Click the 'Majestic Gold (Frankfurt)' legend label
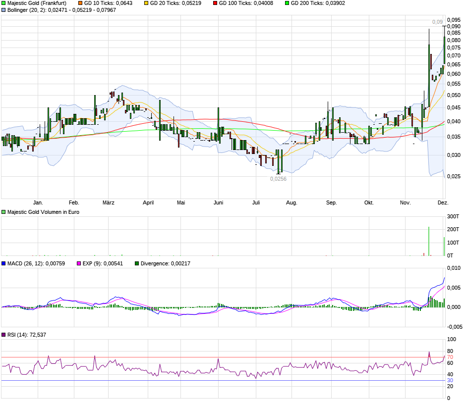The width and height of the screenshot is (466, 403). [x=37, y=3]
